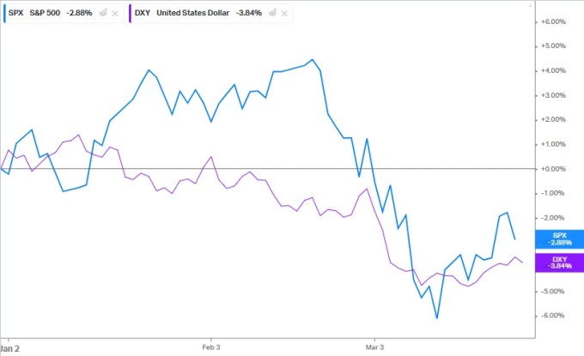Click the S&P 500 name in legend
Screen dimensions: 584x356
click(x=50, y=14)
